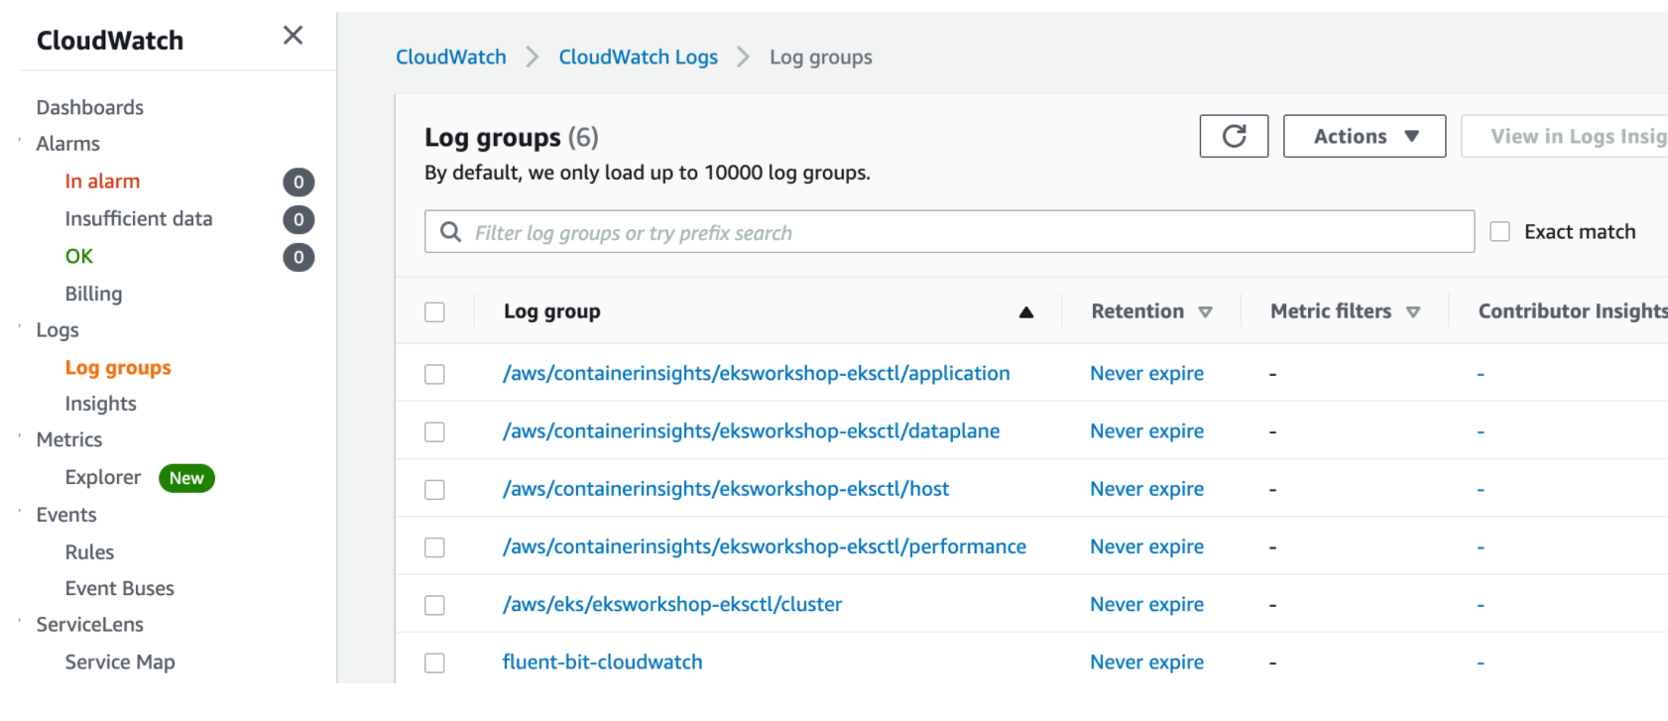Screen dimensions: 1668x721
Task: Open /aws/eks/eksworkshop-eksctl/cluster log group
Action: (x=672, y=604)
